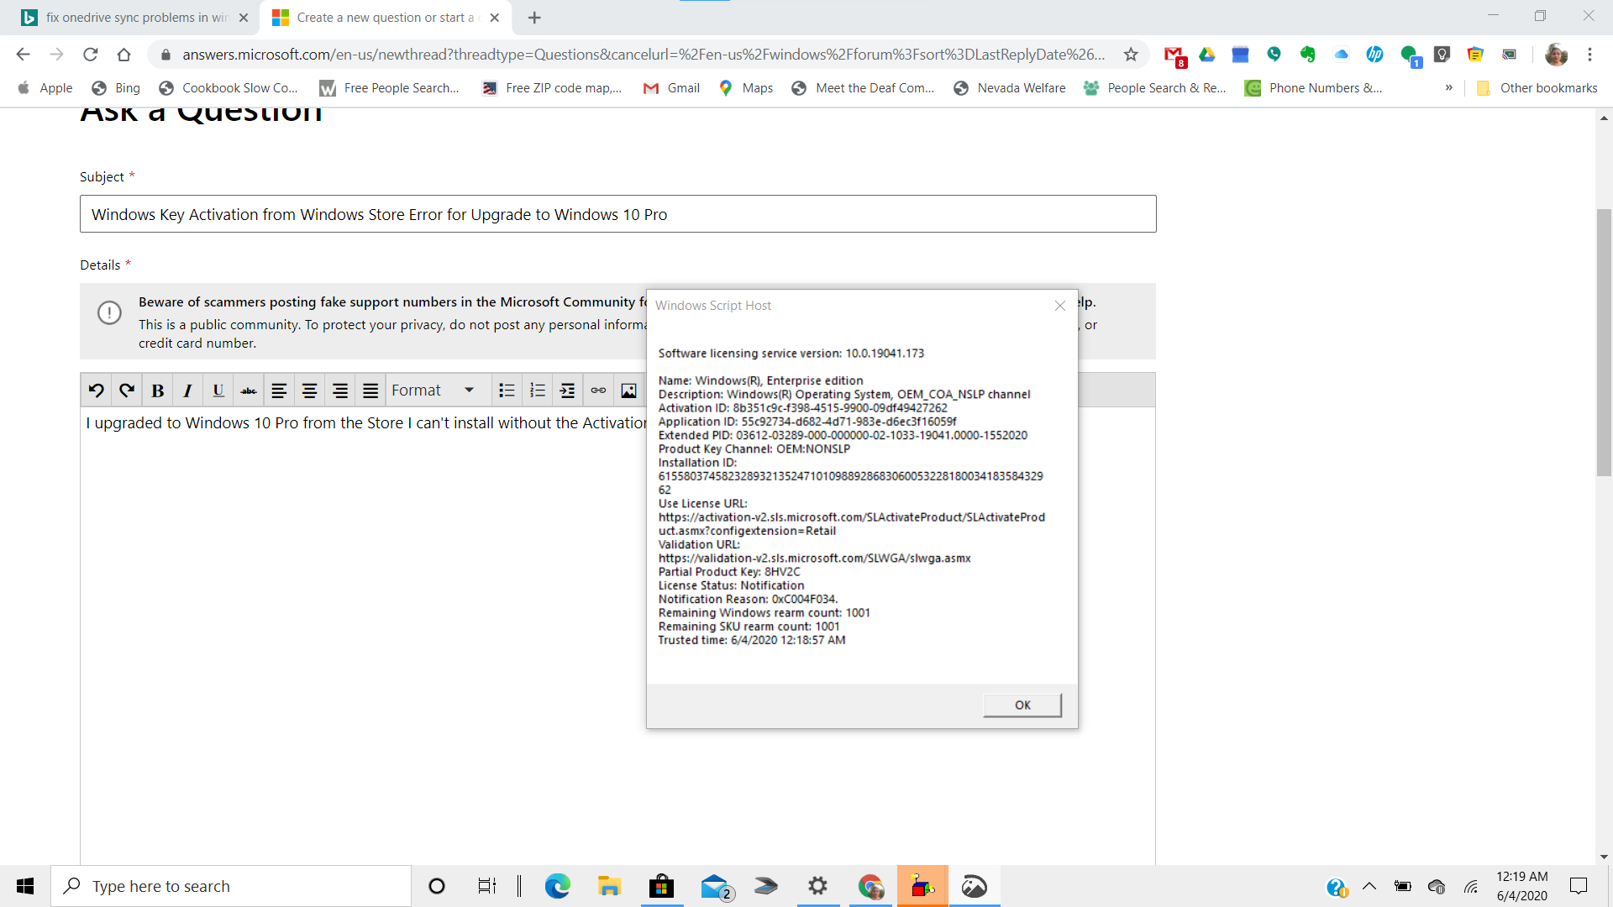Close the Windows Script Host dialog
Image resolution: width=1613 pixels, height=907 pixels.
click(x=1060, y=306)
